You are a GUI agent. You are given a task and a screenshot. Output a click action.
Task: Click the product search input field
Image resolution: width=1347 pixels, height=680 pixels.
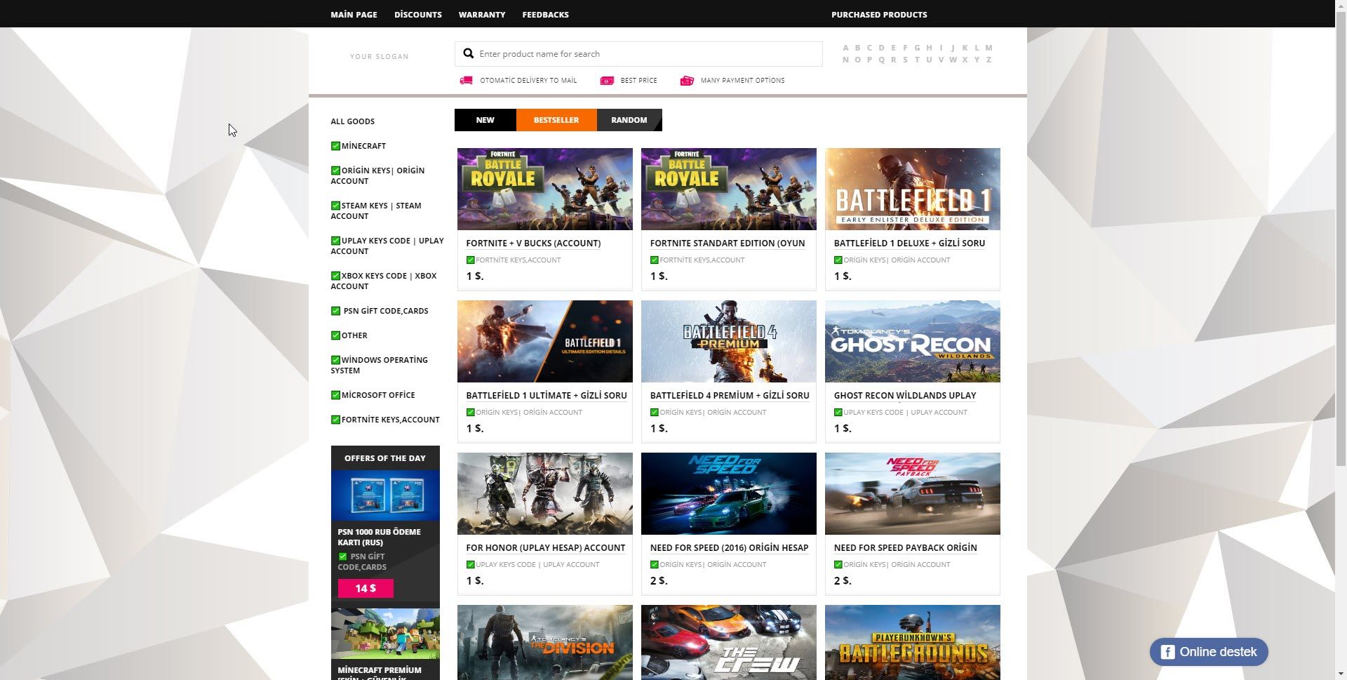(645, 54)
